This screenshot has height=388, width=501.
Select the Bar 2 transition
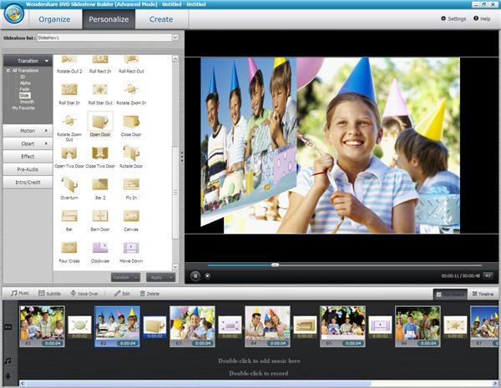[x=100, y=184]
